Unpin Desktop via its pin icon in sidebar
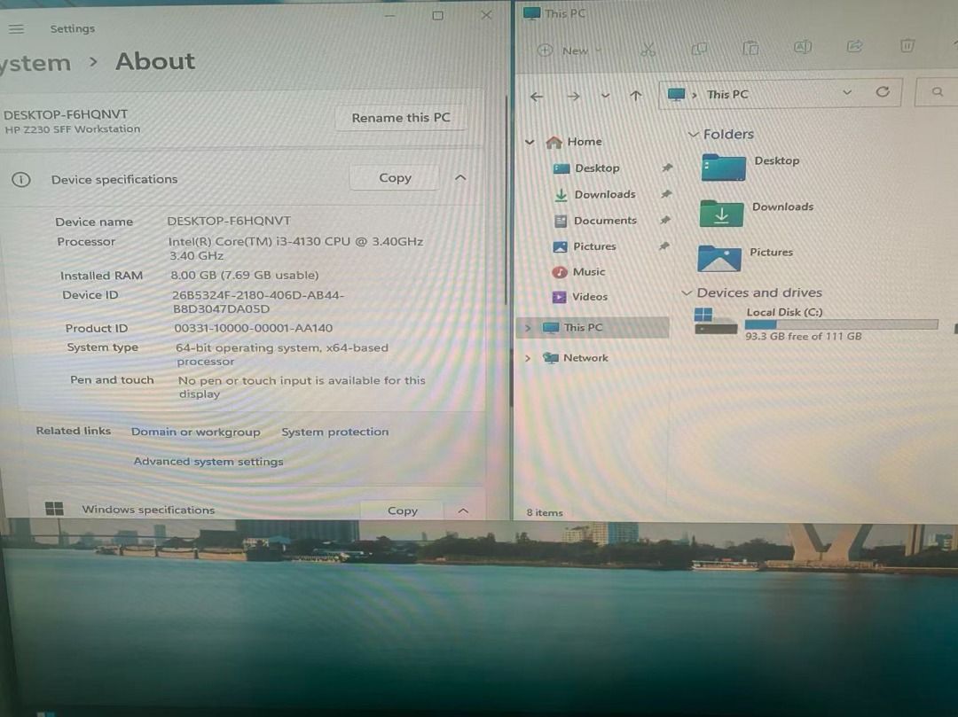 [x=666, y=168]
